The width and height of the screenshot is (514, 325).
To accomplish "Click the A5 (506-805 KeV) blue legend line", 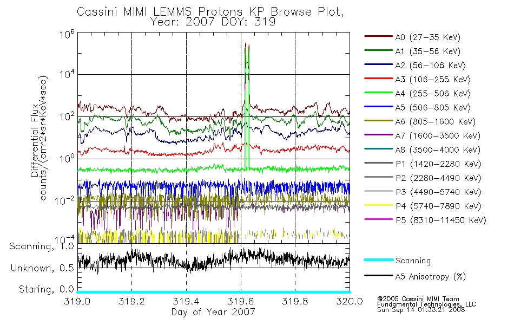I will tap(378, 107).
